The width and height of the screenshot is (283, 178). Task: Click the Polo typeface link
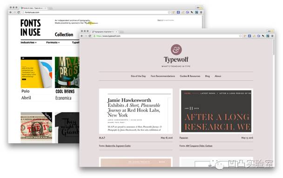pyautogui.click(x=26, y=91)
